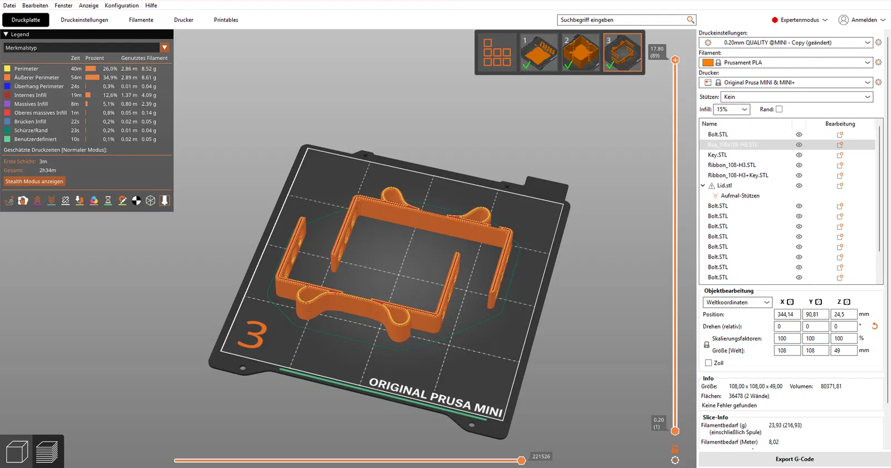Image resolution: width=891 pixels, height=468 pixels.
Task: Mirror object along Z axis
Action: coord(847,302)
